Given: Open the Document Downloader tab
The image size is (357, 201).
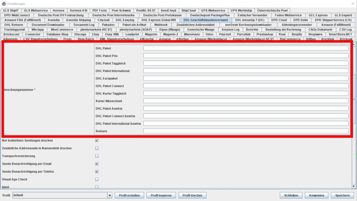Looking at the screenshot, I should [x=48, y=25].
